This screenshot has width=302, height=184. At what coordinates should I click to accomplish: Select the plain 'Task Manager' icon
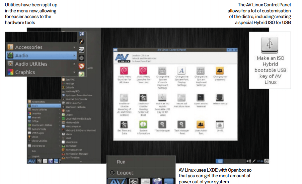coord(162,124)
